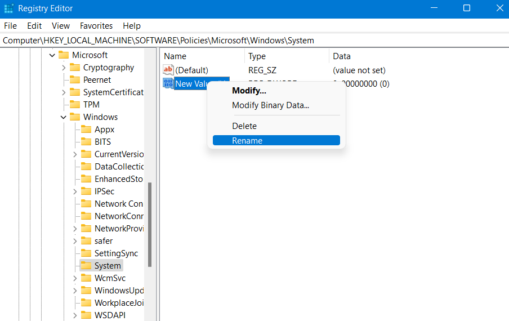Click the (Default) string value icon
The image size is (509, 321).
tap(168, 70)
